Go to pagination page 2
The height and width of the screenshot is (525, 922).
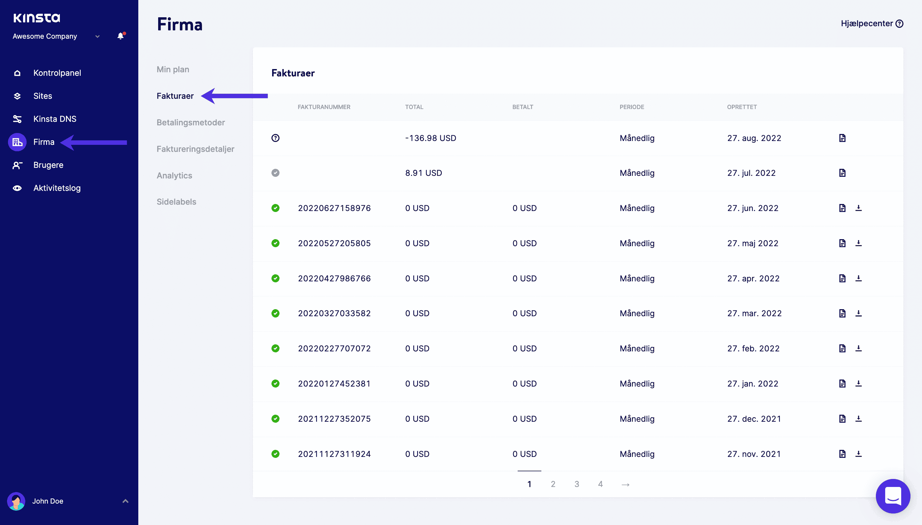tap(553, 484)
